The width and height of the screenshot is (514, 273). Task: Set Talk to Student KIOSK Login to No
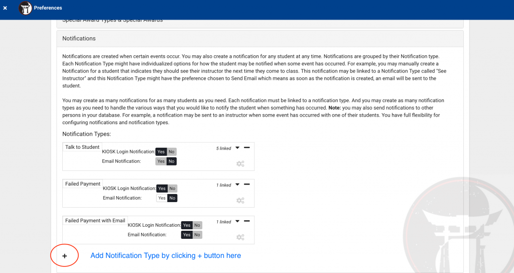click(x=172, y=152)
